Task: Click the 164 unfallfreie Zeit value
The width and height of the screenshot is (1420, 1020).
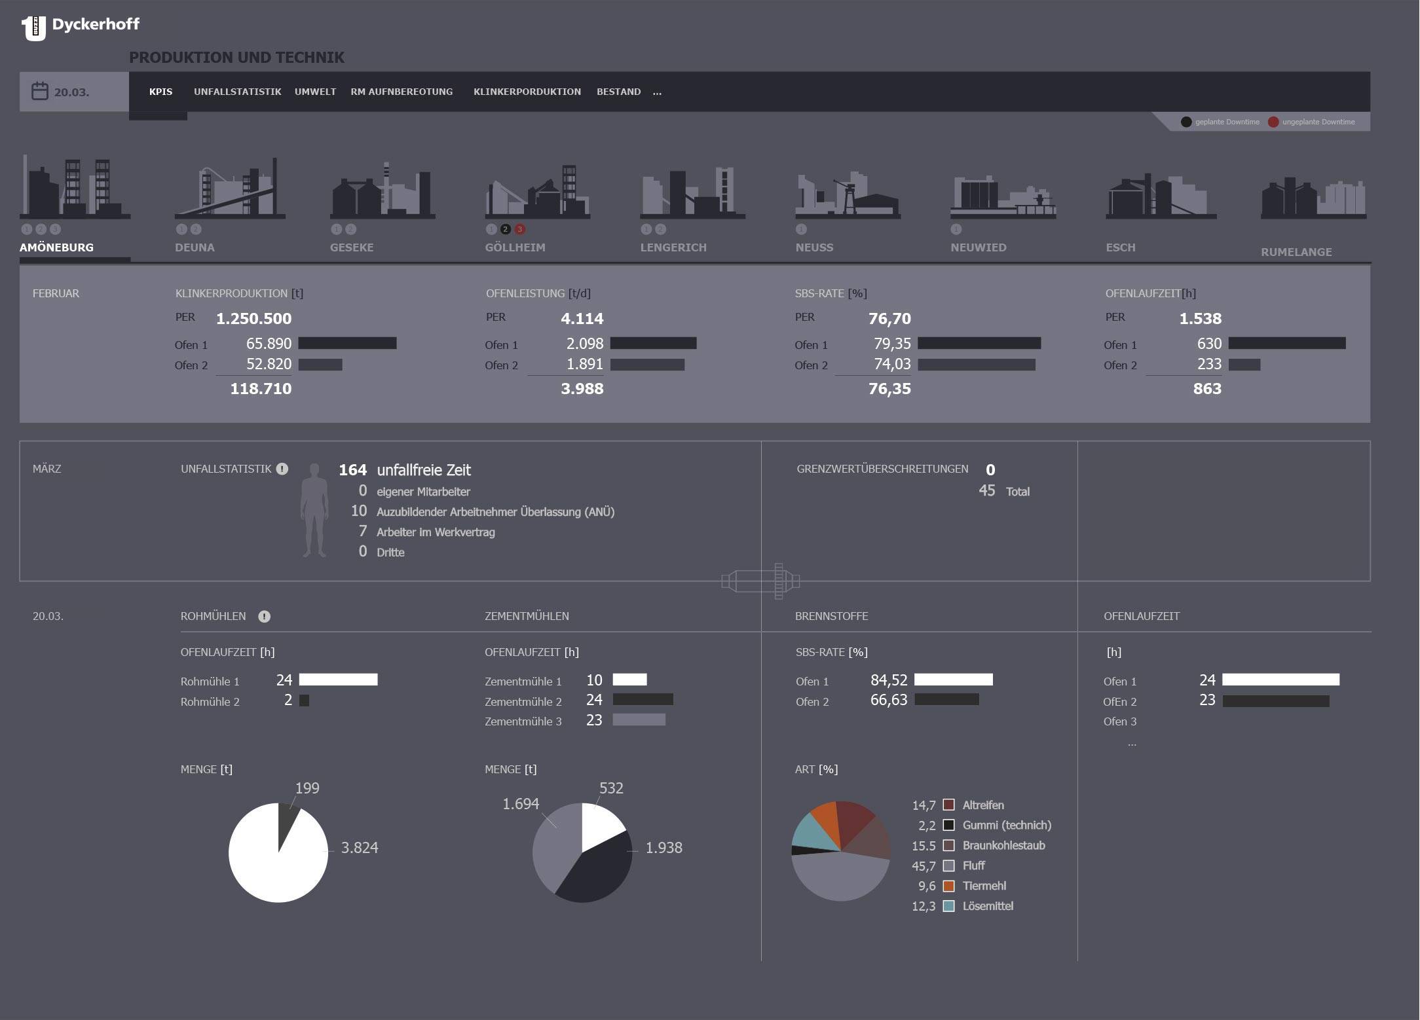Action: point(352,469)
